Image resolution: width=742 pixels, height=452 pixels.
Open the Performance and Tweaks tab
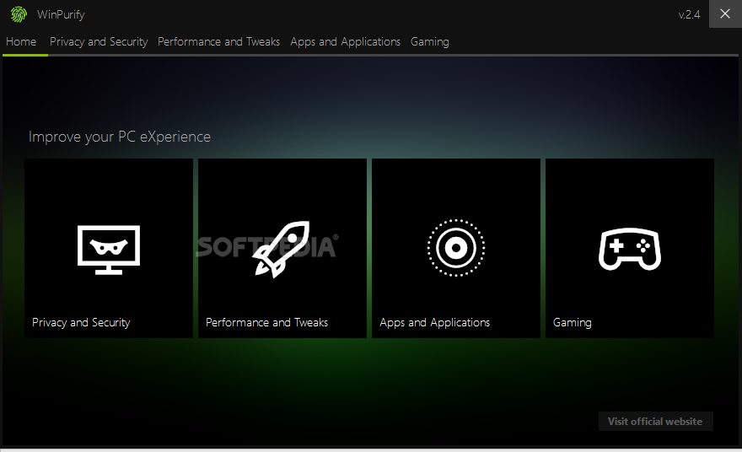(218, 41)
